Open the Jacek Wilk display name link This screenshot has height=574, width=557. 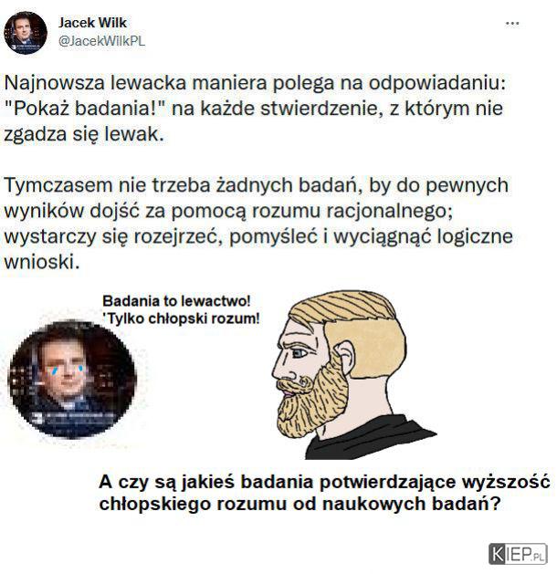point(92,23)
